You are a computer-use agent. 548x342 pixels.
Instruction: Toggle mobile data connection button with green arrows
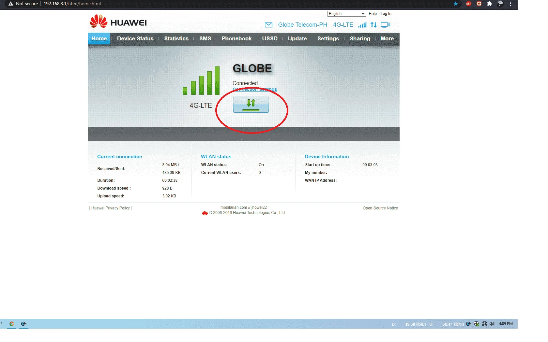pos(251,105)
